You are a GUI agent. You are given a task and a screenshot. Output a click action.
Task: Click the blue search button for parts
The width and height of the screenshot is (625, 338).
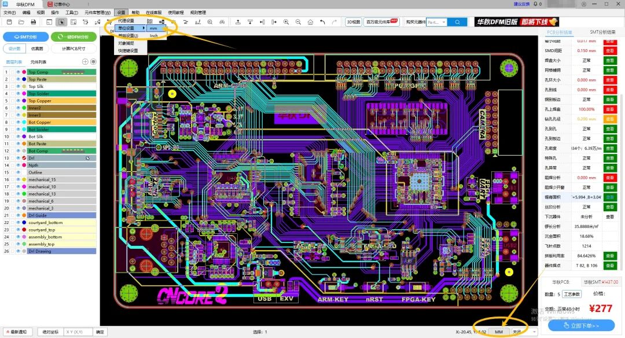click(x=457, y=22)
